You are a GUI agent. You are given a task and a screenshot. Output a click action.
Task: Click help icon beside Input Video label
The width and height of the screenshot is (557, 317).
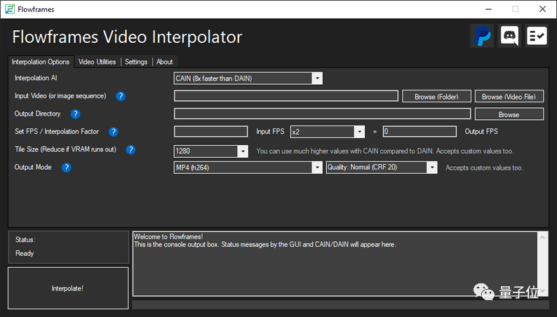click(121, 96)
